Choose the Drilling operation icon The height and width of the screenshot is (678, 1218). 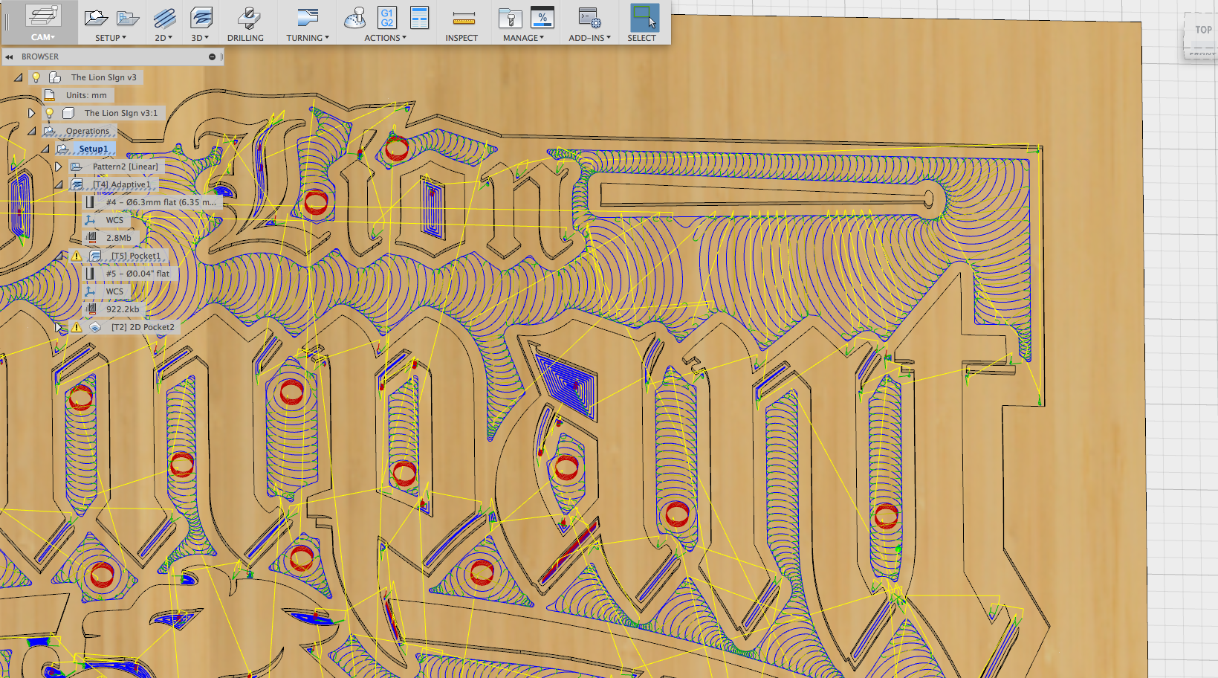pos(248,18)
